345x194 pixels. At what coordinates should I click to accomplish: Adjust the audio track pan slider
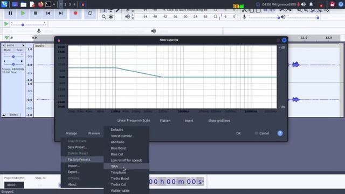(x=13, y=64)
